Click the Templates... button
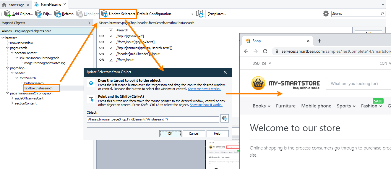Viewport: 391px width, 169px height. pos(217,14)
